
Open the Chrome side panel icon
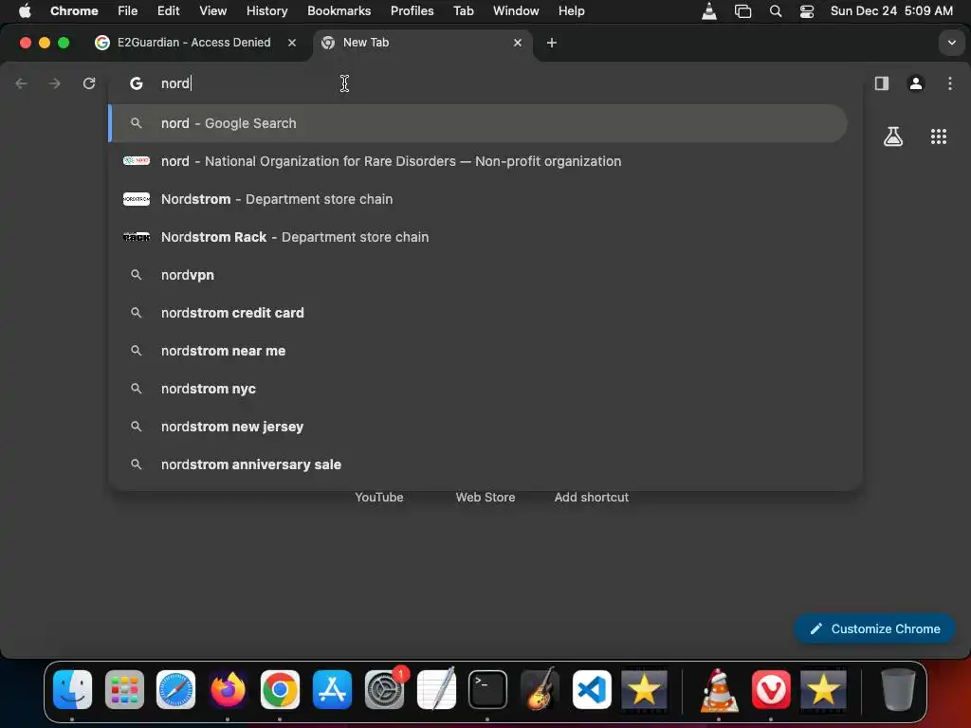pos(882,83)
